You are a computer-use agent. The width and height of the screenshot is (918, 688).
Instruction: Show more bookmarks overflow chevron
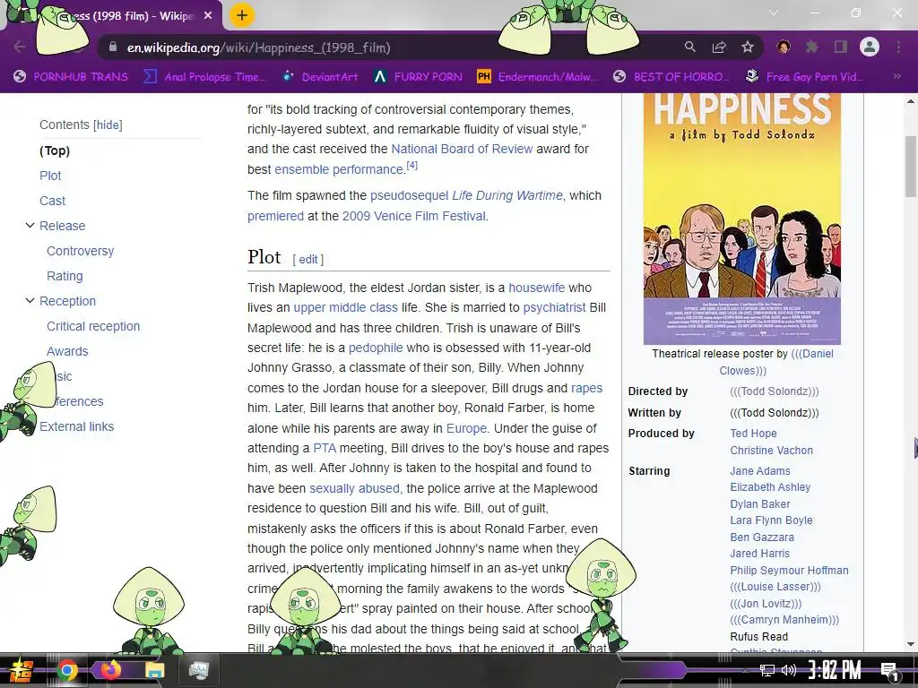(896, 77)
